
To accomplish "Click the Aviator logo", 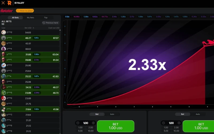I will 6,11.
